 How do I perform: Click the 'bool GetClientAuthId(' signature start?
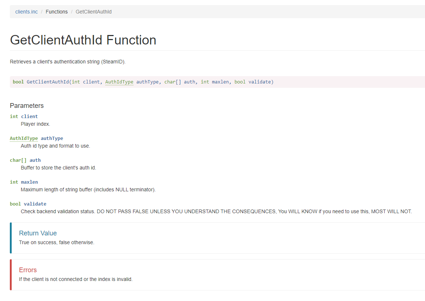click(42, 82)
